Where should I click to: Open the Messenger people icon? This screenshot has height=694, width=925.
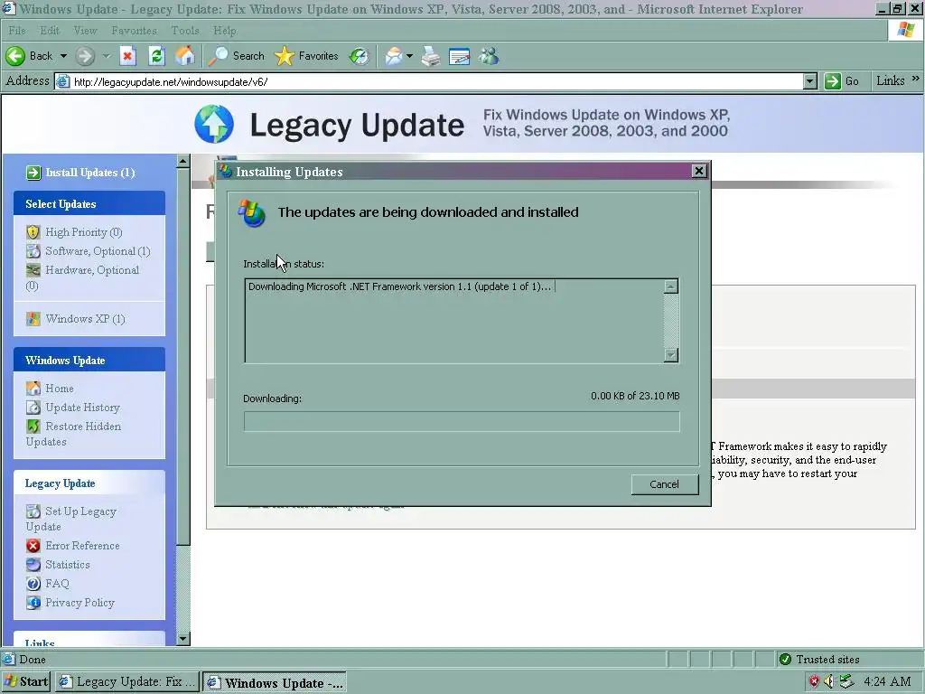coord(489,56)
